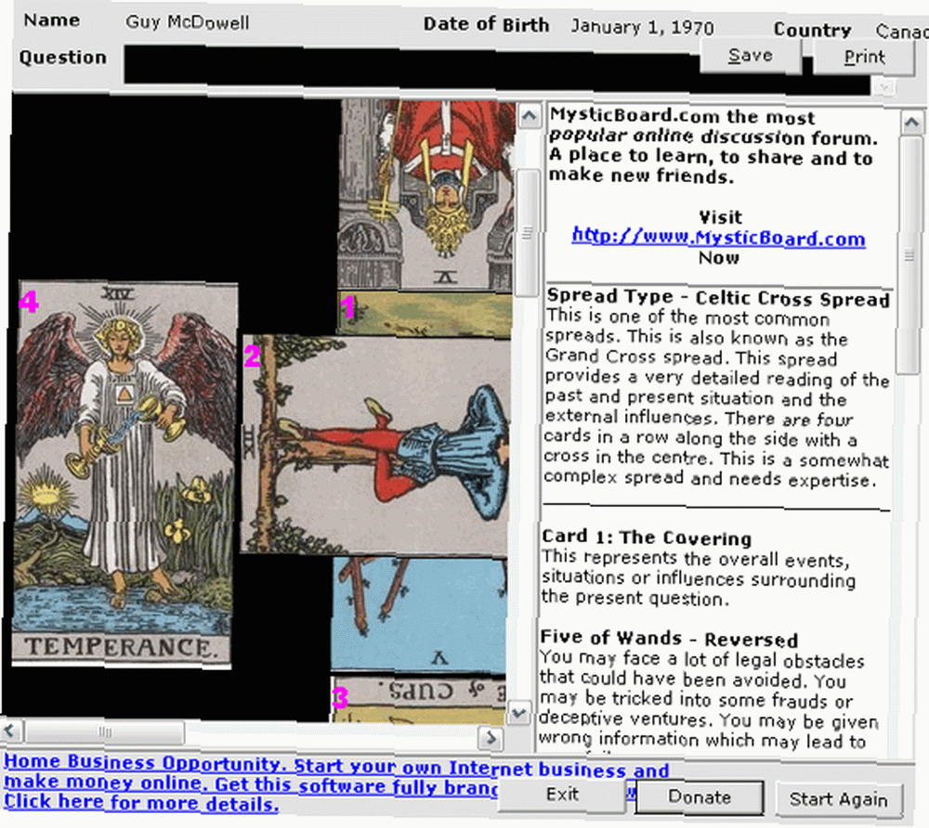929x828 pixels.
Task: Click the reading text panel's scroll-up arrow
Action: (x=911, y=123)
